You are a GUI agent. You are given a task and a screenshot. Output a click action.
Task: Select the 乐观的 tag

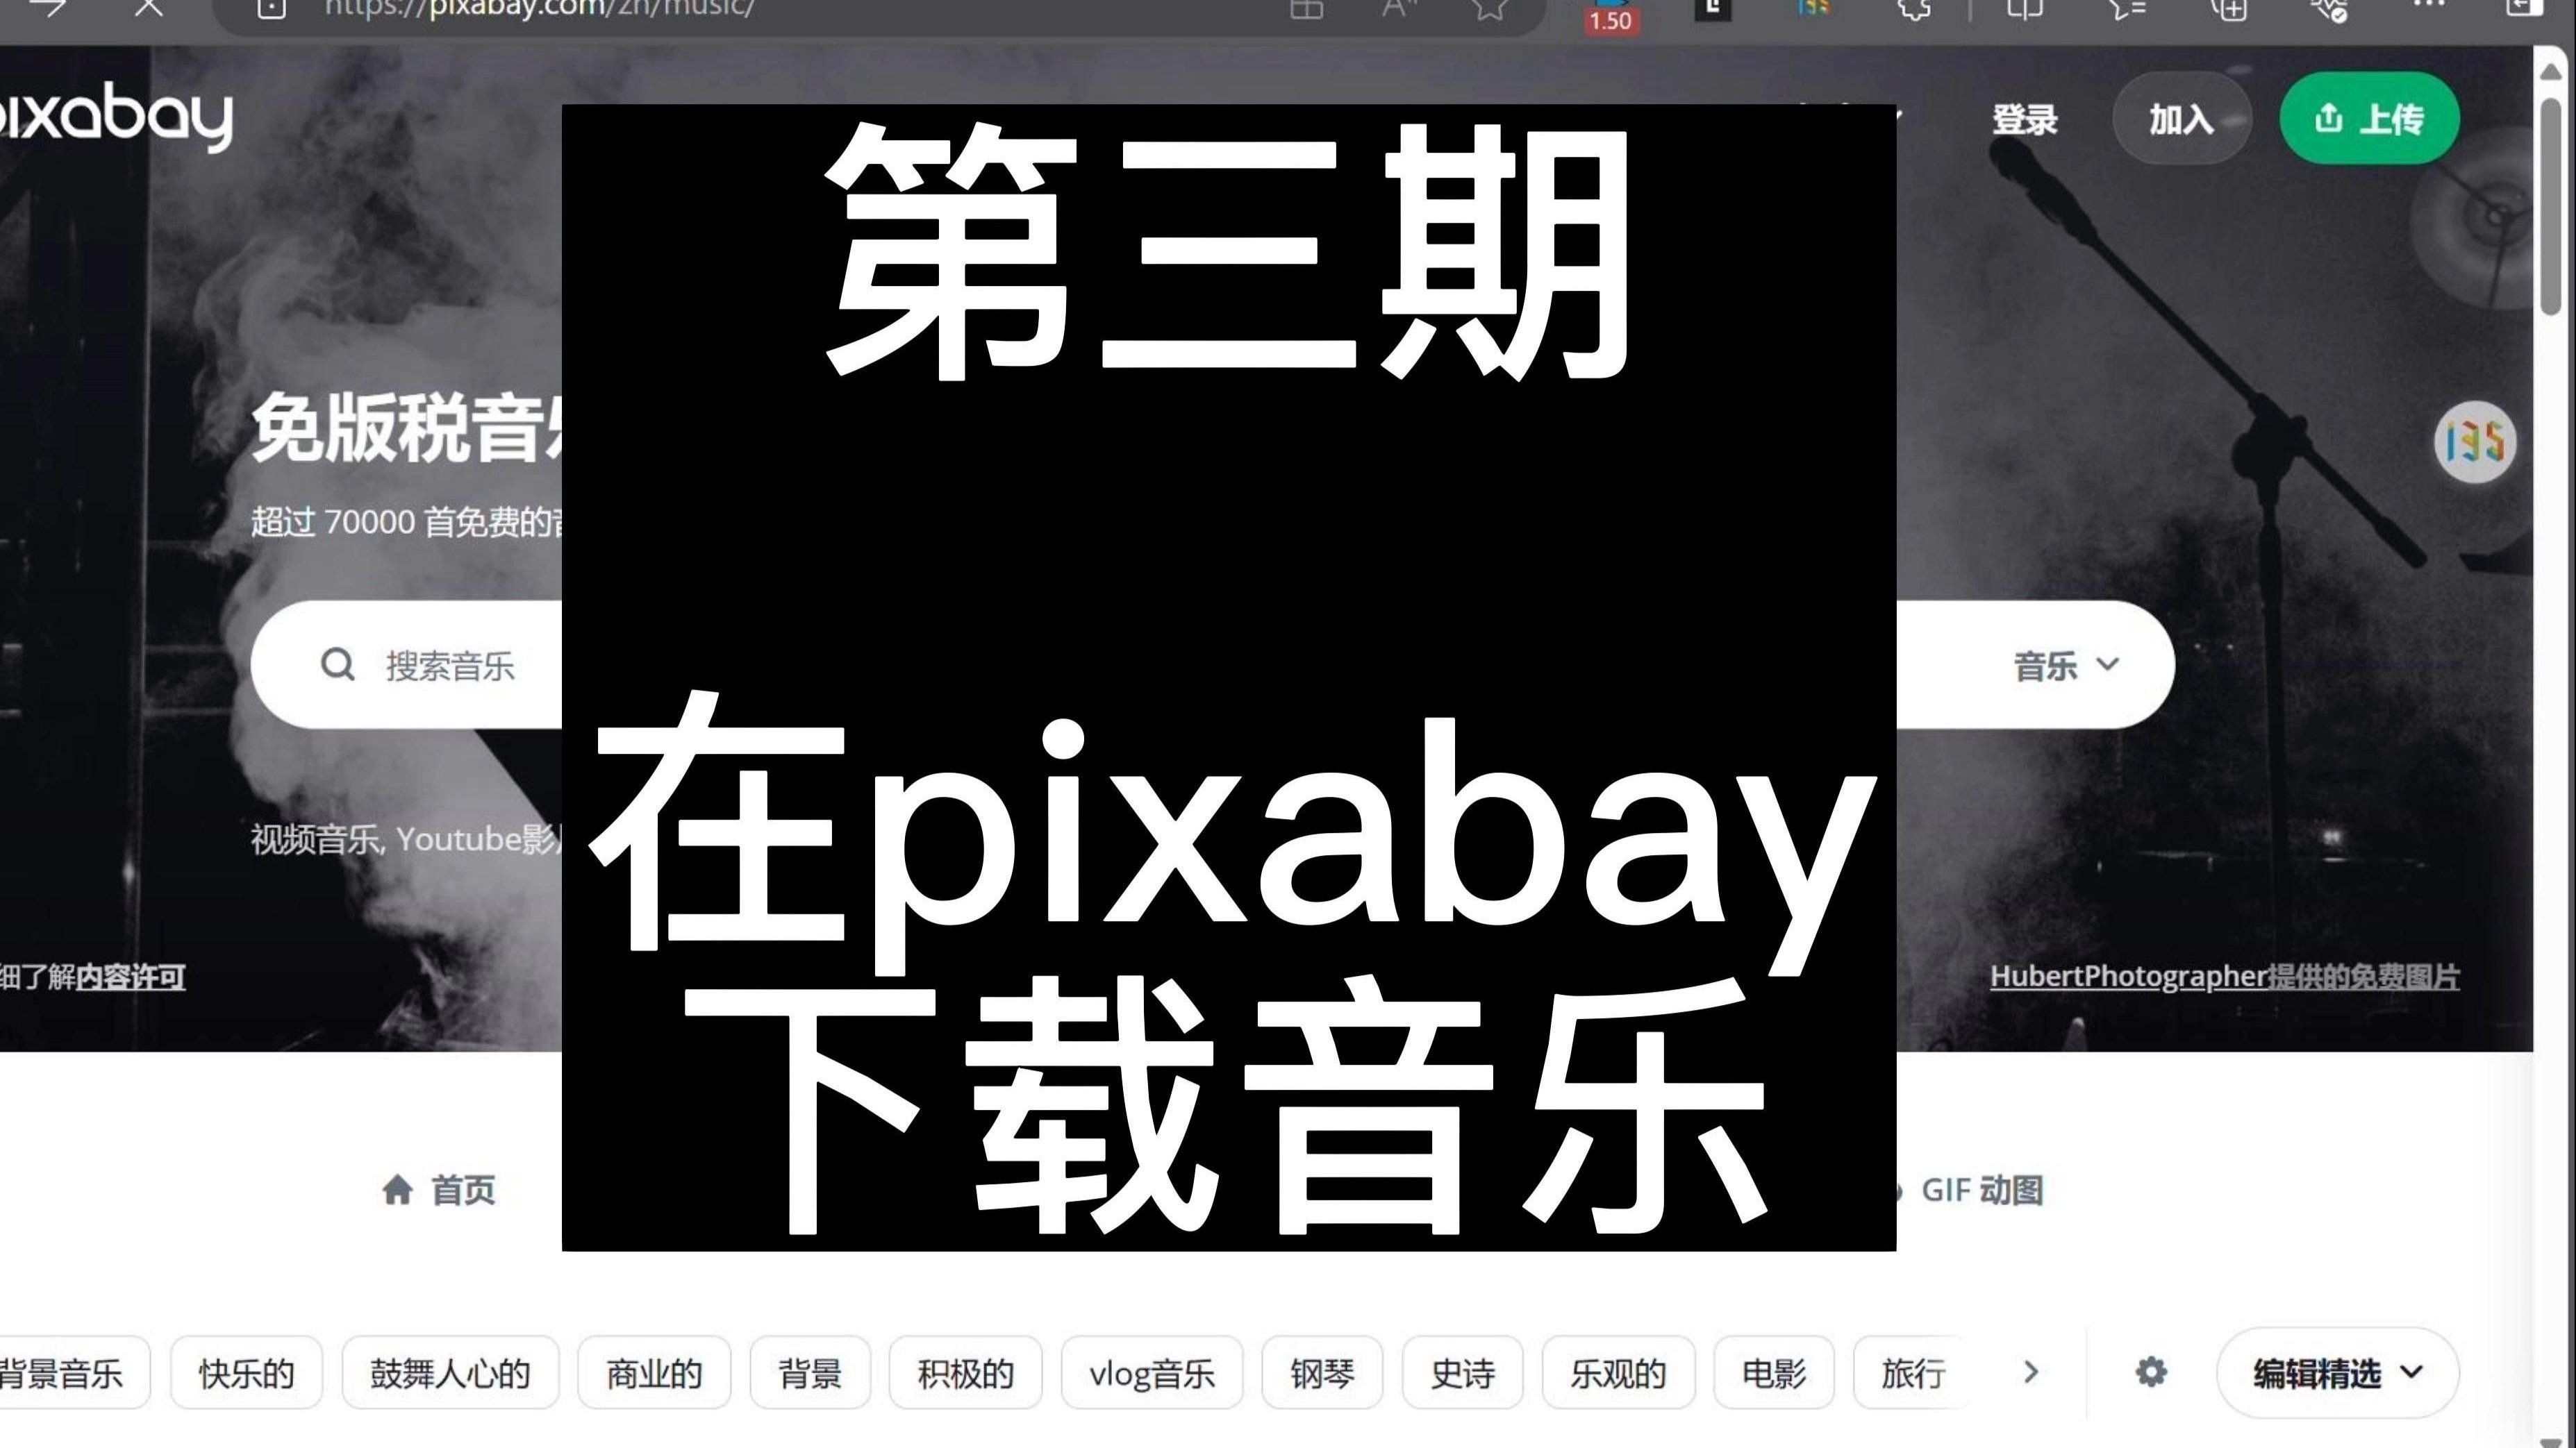1618,1373
